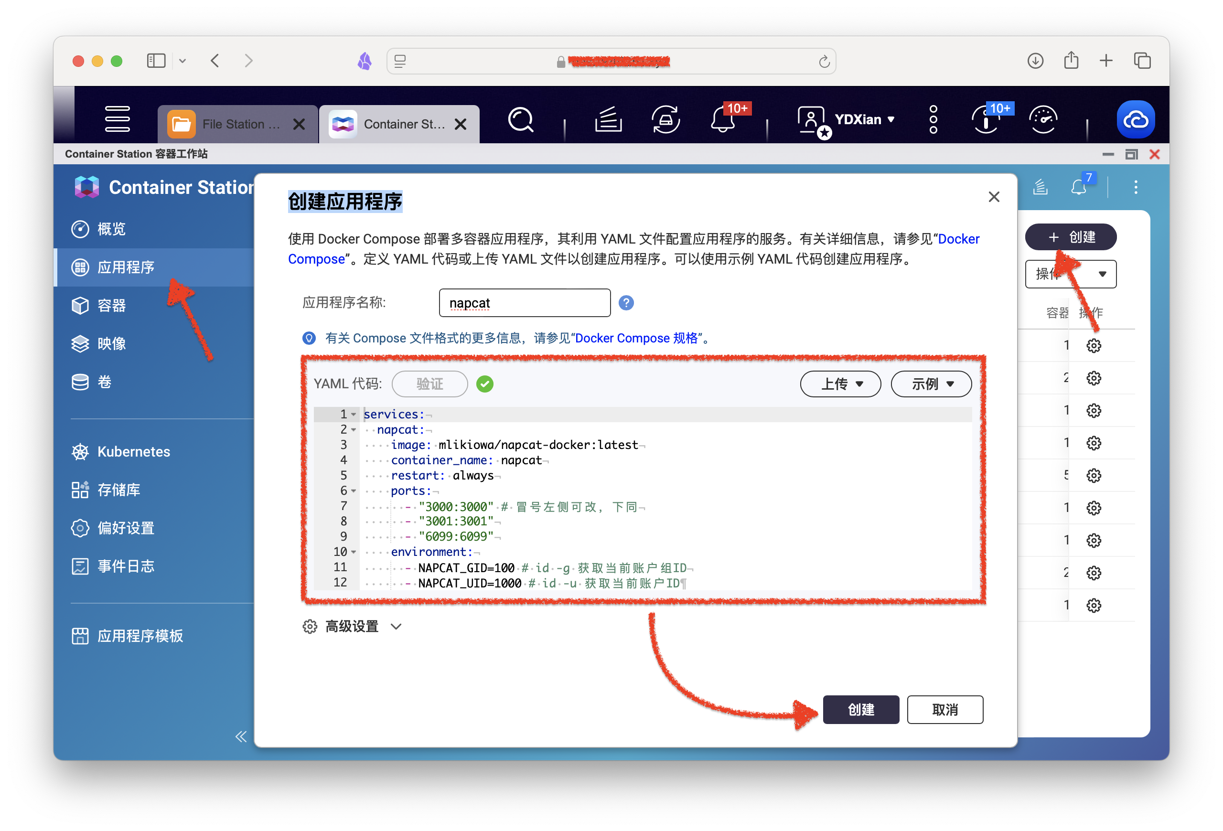Open background tasks stack icon in QTS bar
Screen dimensions: 1223x831
(x=608, y=119)
